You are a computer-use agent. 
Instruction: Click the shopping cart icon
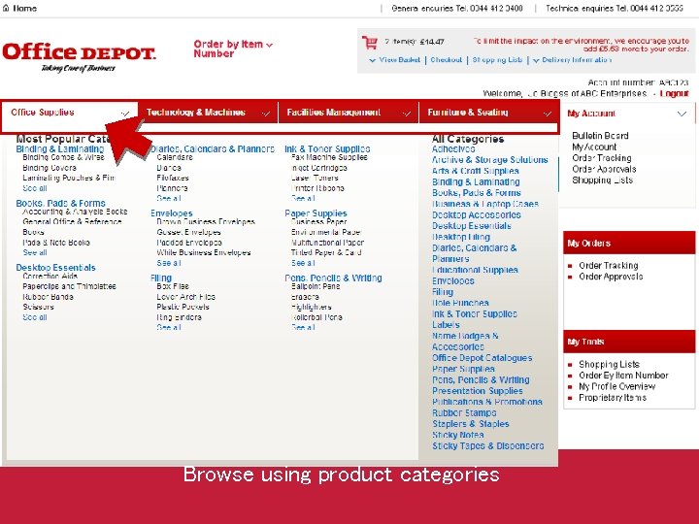coord(370,43)
